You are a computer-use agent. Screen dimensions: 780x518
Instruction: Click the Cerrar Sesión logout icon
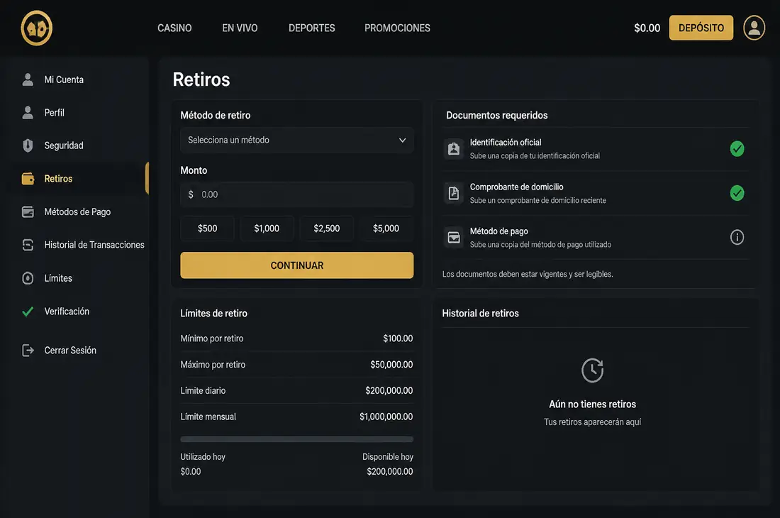click(x=28, y=351)
